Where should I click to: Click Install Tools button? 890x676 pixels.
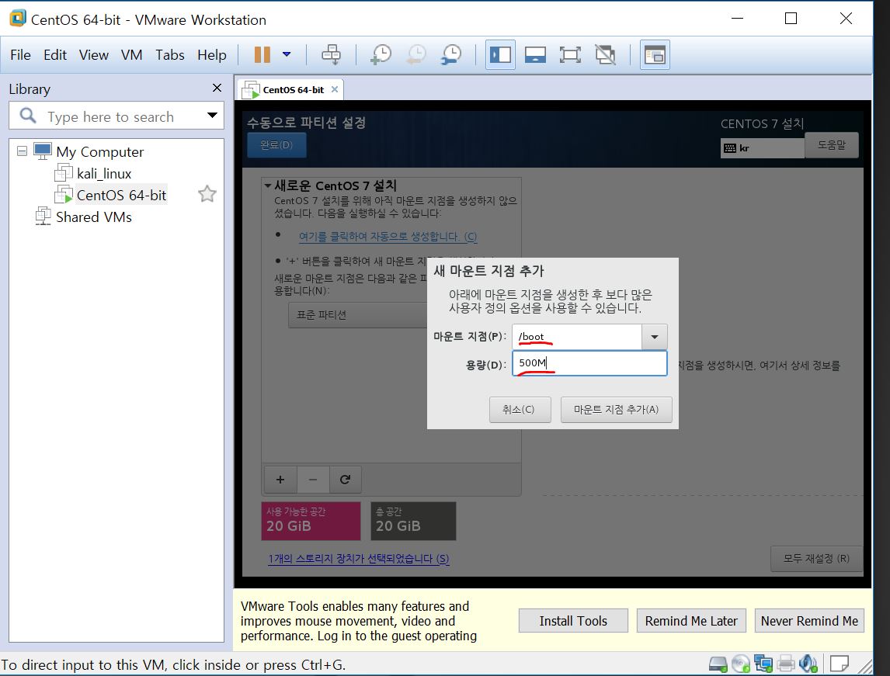[x=573, y=621]
